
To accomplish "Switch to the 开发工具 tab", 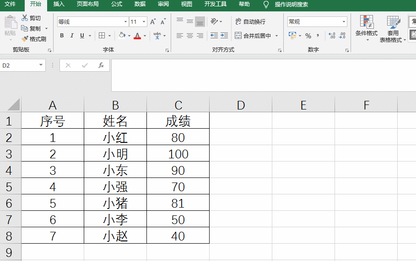I will (x=216, y=4).
